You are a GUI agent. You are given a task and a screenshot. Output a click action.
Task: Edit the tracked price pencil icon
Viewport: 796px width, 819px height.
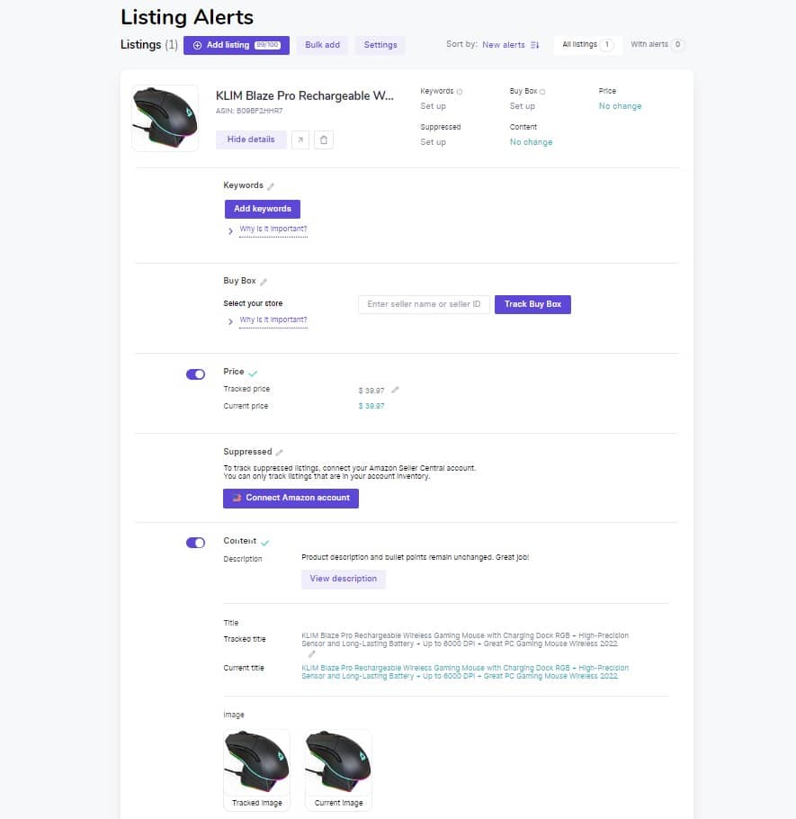pos(395,390)
